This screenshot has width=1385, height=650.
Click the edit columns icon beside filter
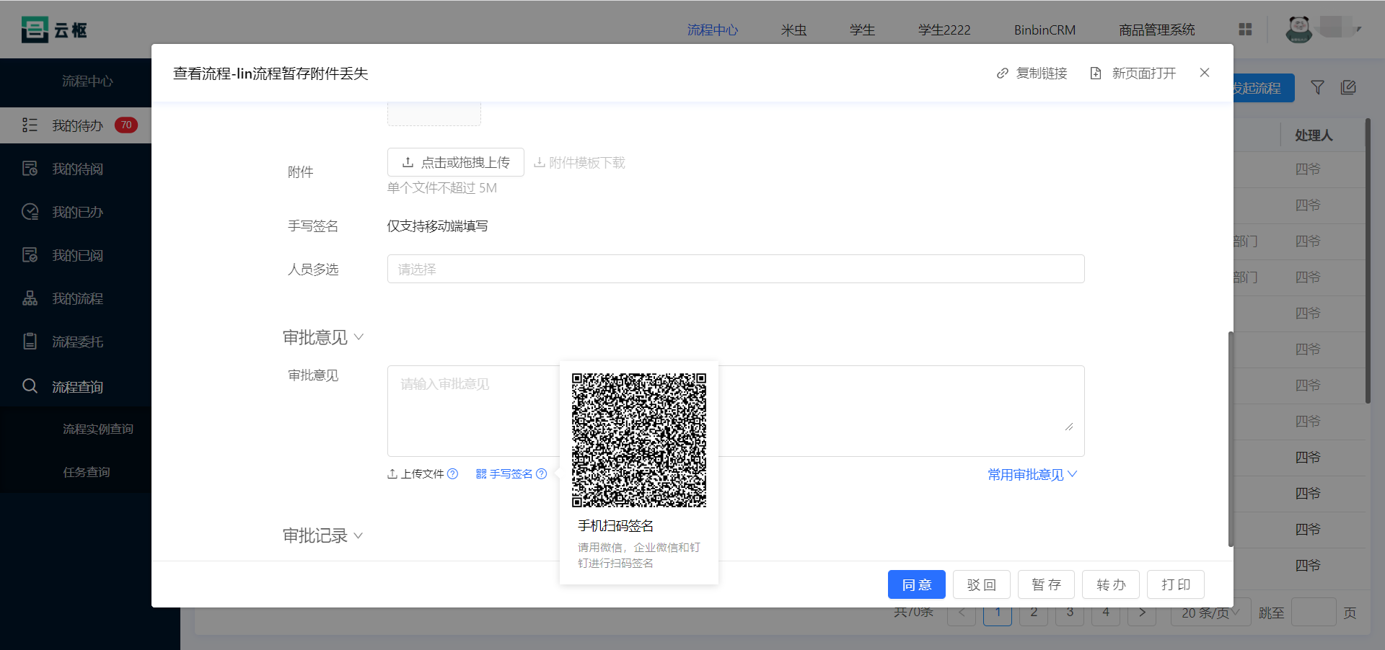[1348, 87]
